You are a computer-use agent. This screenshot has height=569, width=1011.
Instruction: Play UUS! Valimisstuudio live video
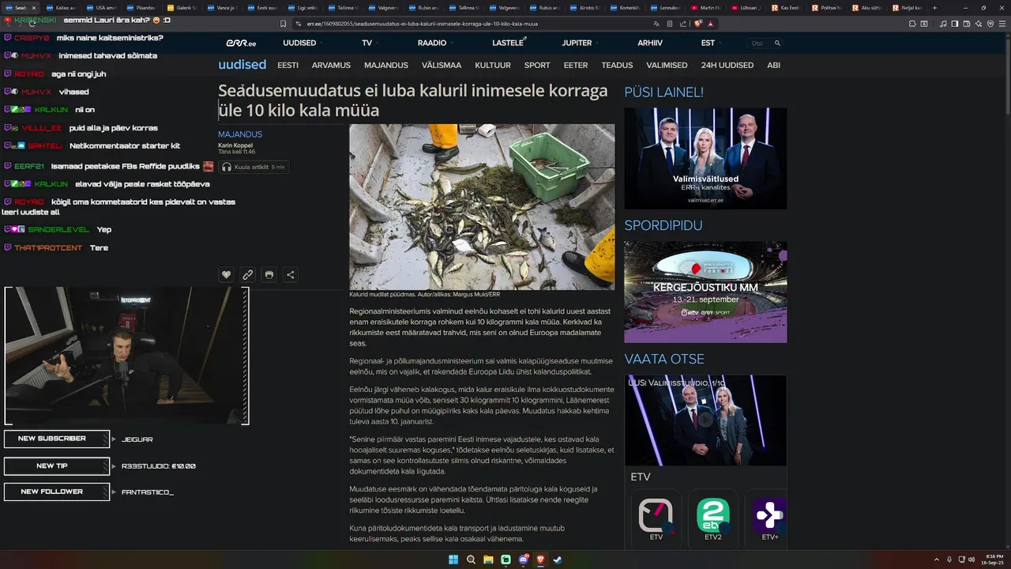[x=705, y=420]
